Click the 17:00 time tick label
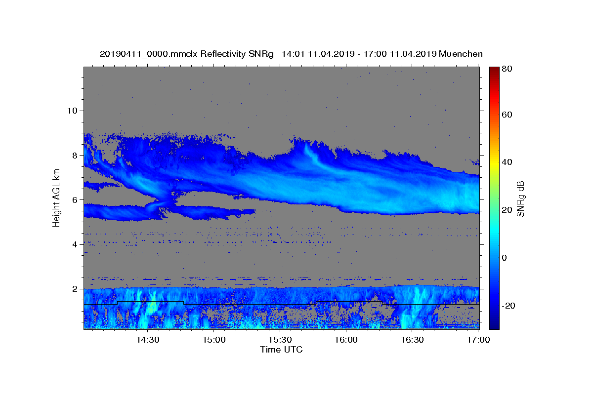The image size is (593, 395). click(x=478, y=340)
